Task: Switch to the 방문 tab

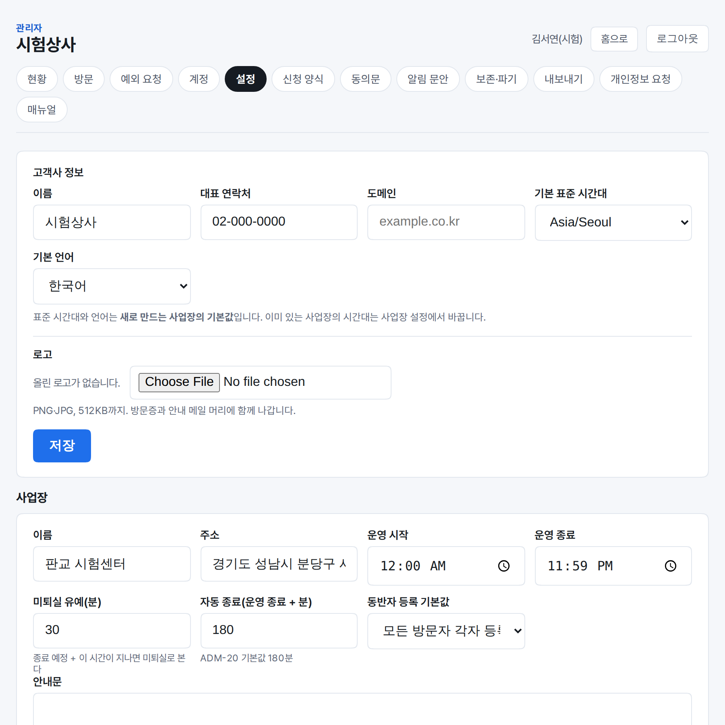Action: point(84,79)
